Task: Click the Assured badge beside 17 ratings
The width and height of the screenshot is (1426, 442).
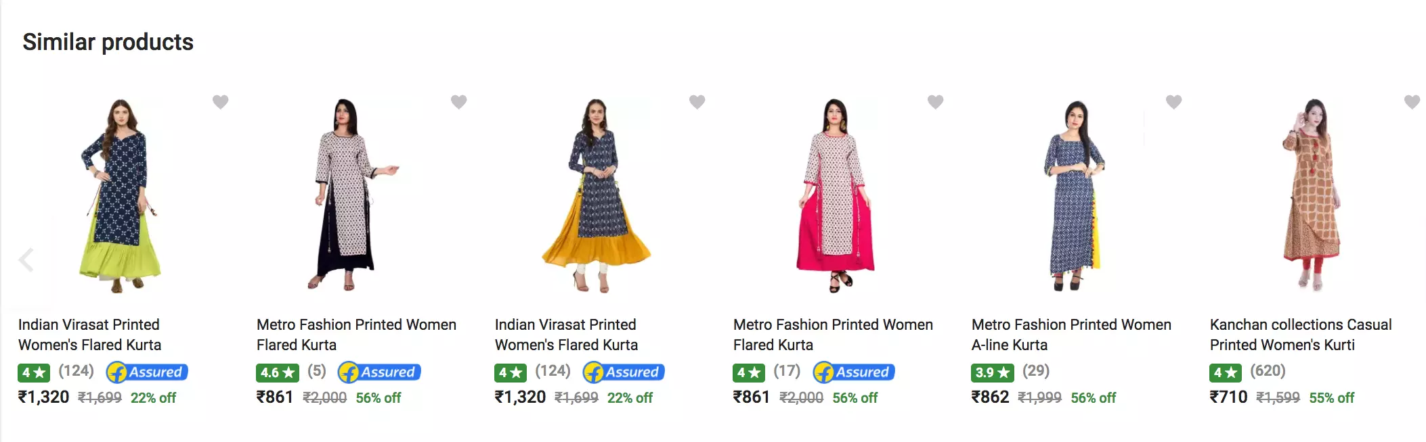Action: [x=854, y=372]
